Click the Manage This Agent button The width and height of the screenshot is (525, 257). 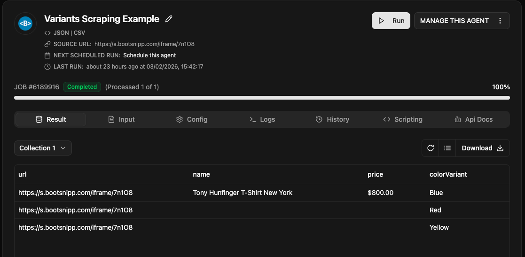[x=454, y=21]
